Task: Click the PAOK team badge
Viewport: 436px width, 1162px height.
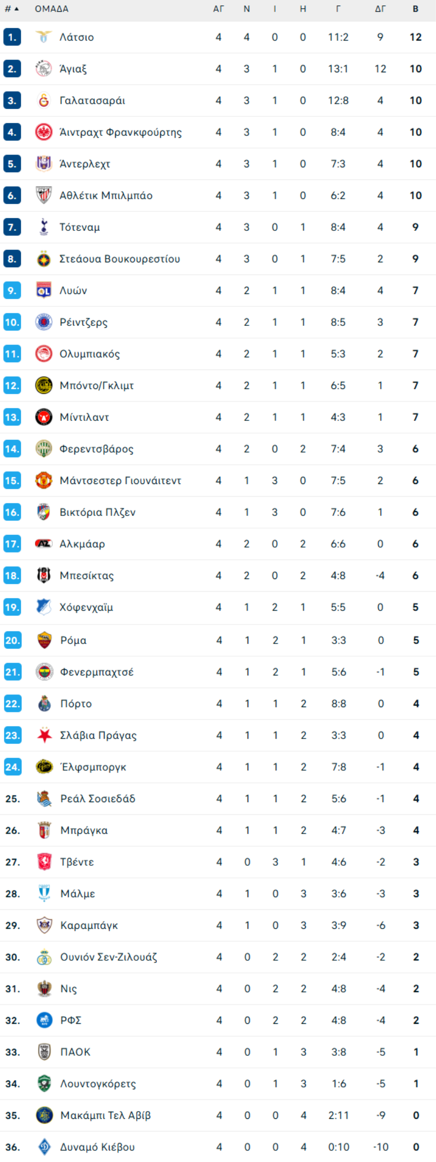Action: tap(45, 1052)
